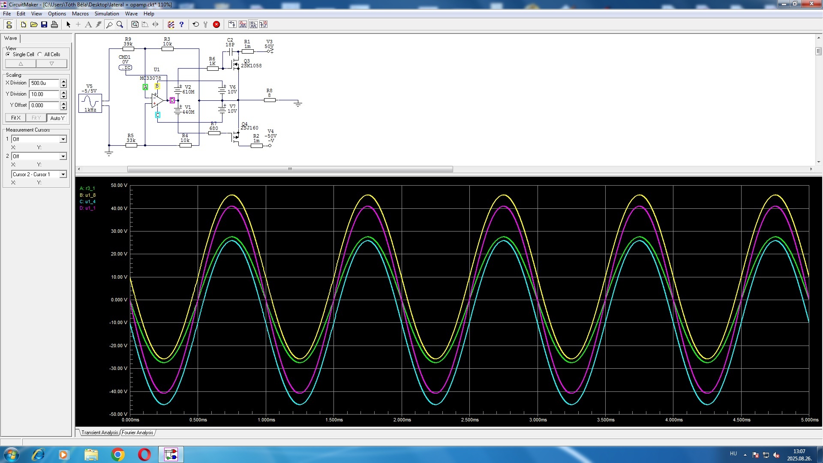
Task: Open the parts browser panel icon
Action: (9, 24)
